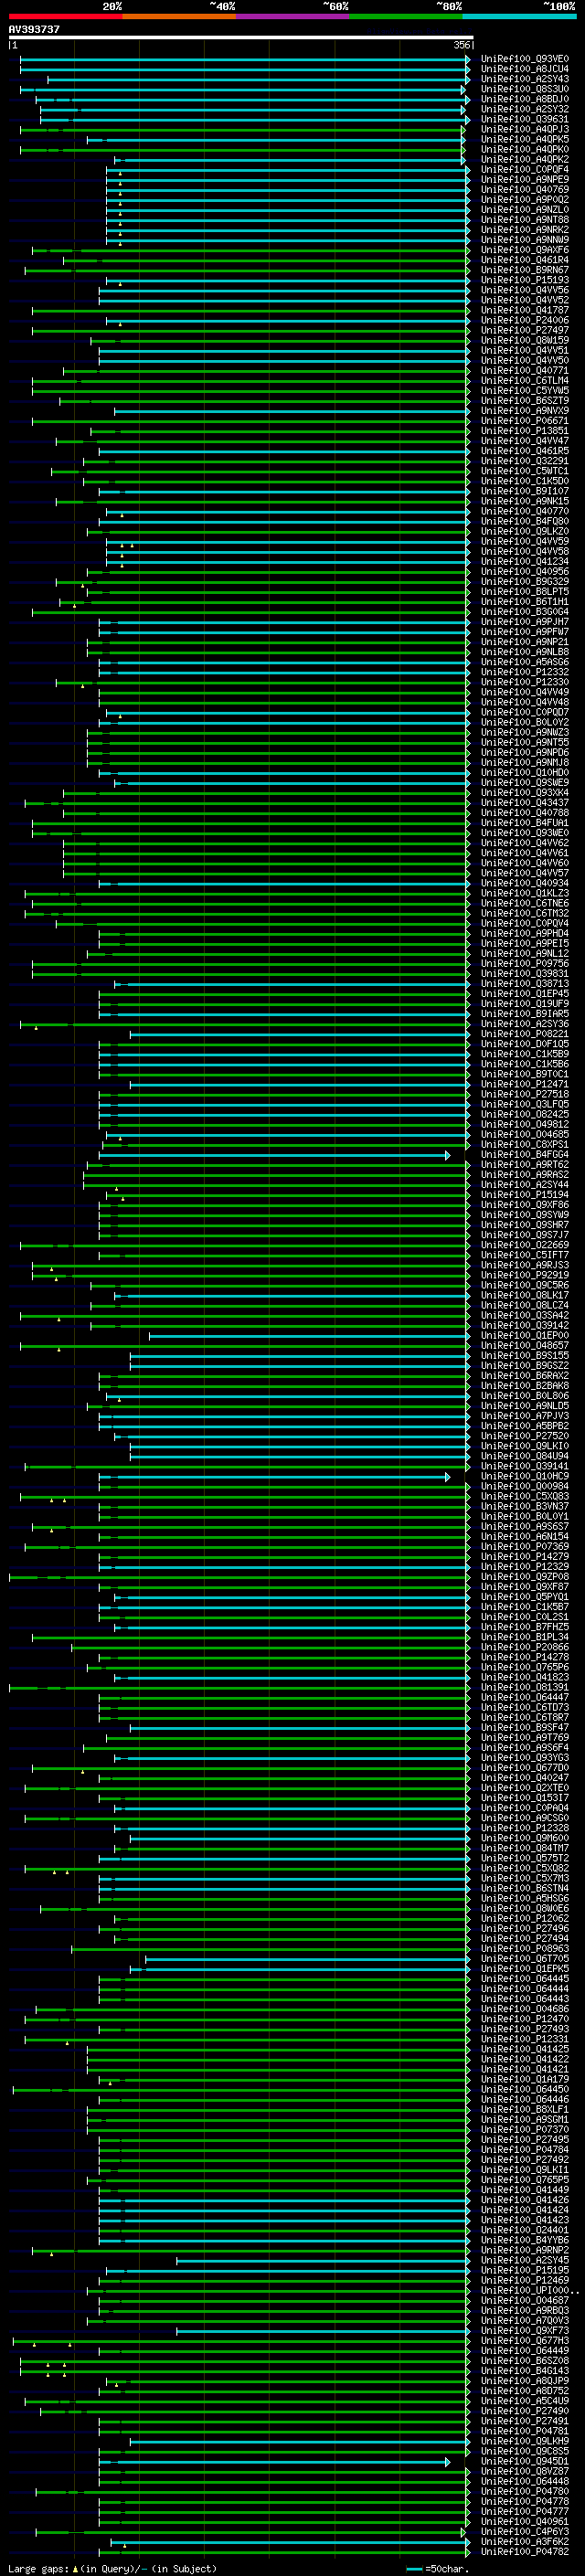585x2576 pixels.
Task: Select the UniRef100_B9T0C1 label
Action: coord(525,1074)
